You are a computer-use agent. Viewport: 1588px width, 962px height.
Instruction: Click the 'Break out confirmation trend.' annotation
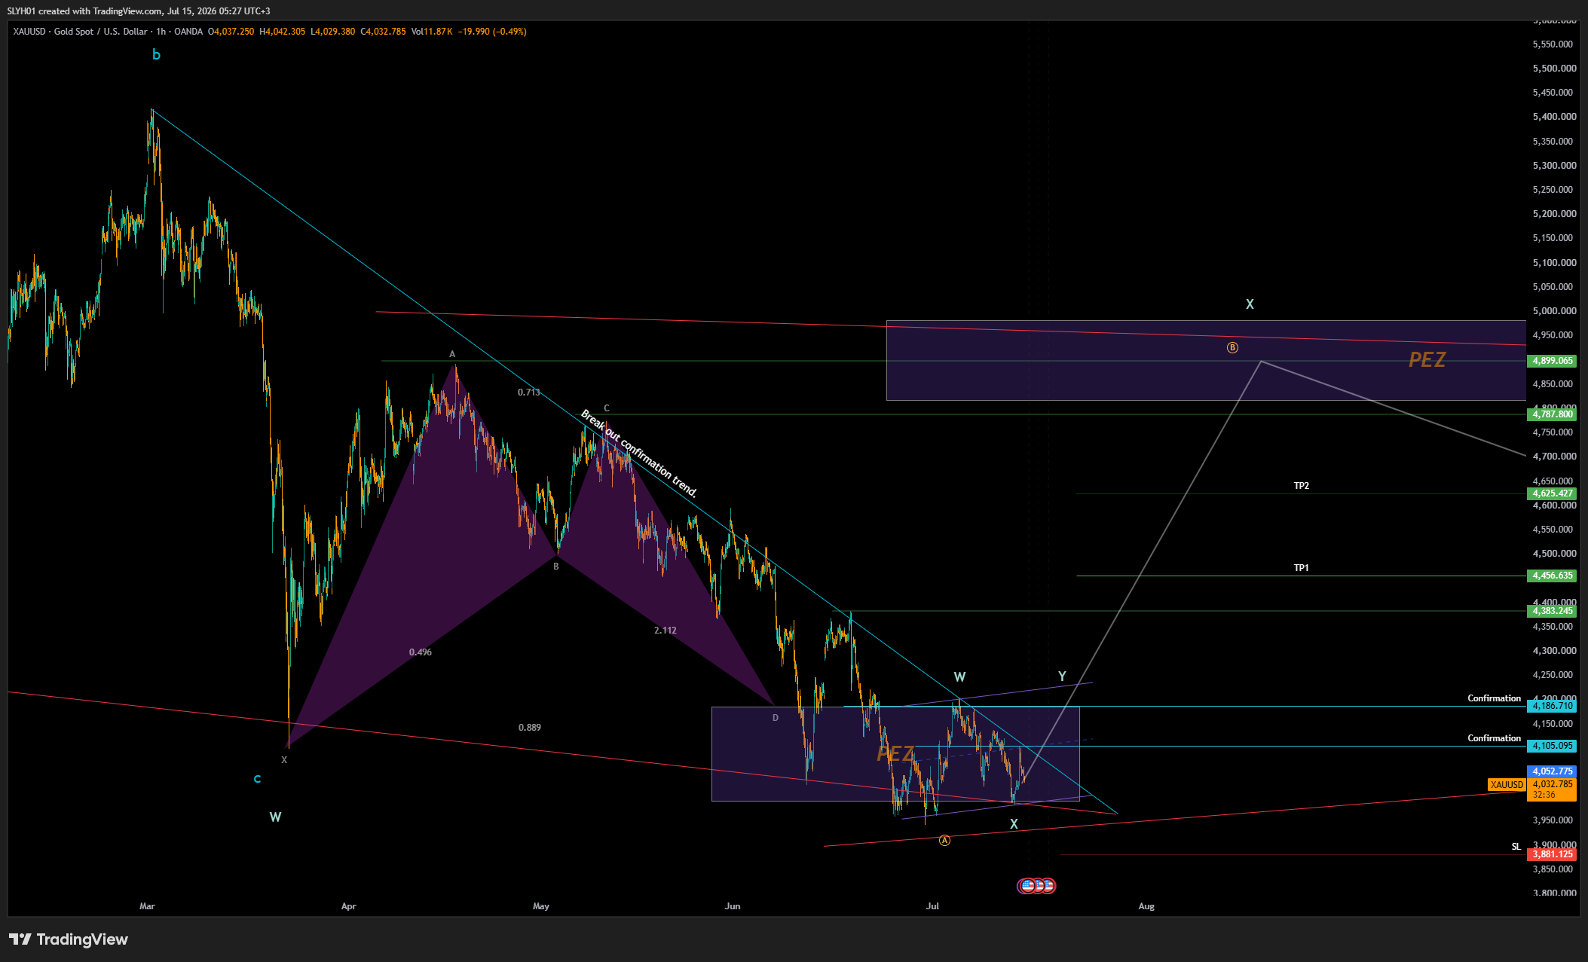click(638, 454)
